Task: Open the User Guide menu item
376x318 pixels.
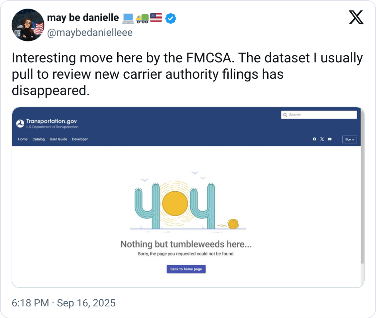Action: point(58,139)
